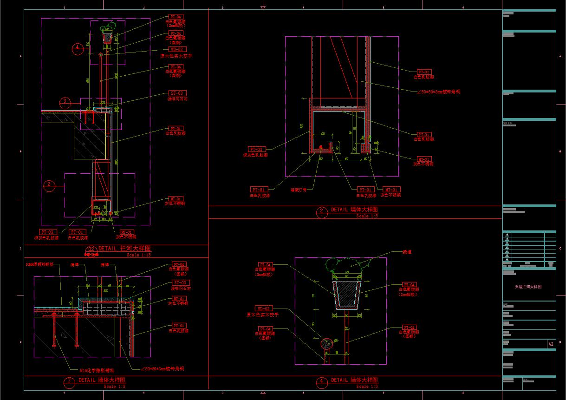Image resolution: width=566 pixels, height=400 pixels.
Task: Click the A2 sheet size box
Action: click(x=551, y=344)
